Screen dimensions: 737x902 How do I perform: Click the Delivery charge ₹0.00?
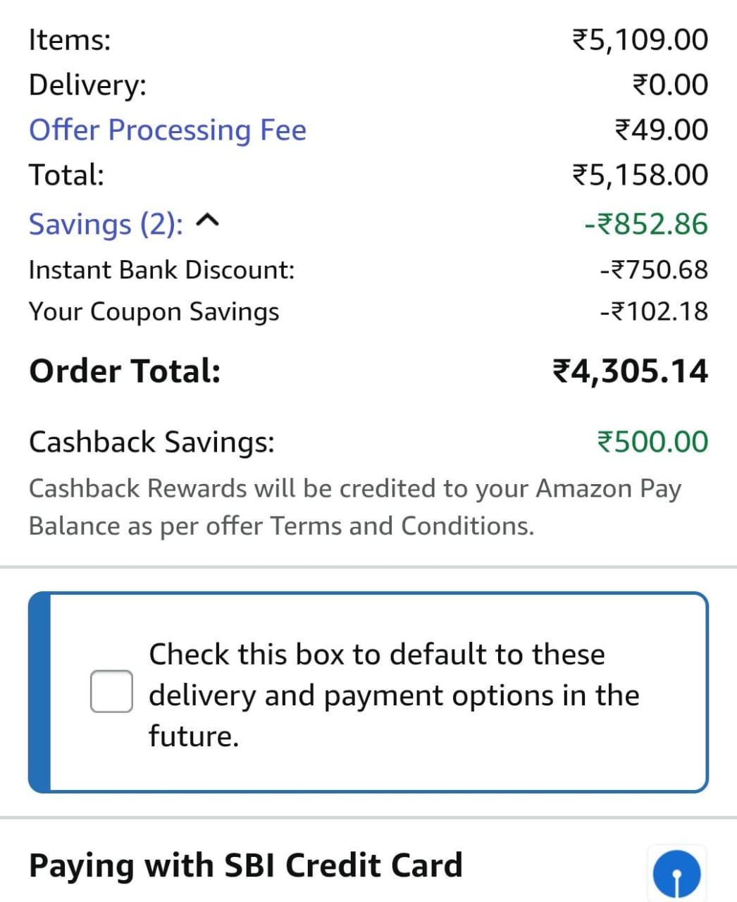pos(670,85)
